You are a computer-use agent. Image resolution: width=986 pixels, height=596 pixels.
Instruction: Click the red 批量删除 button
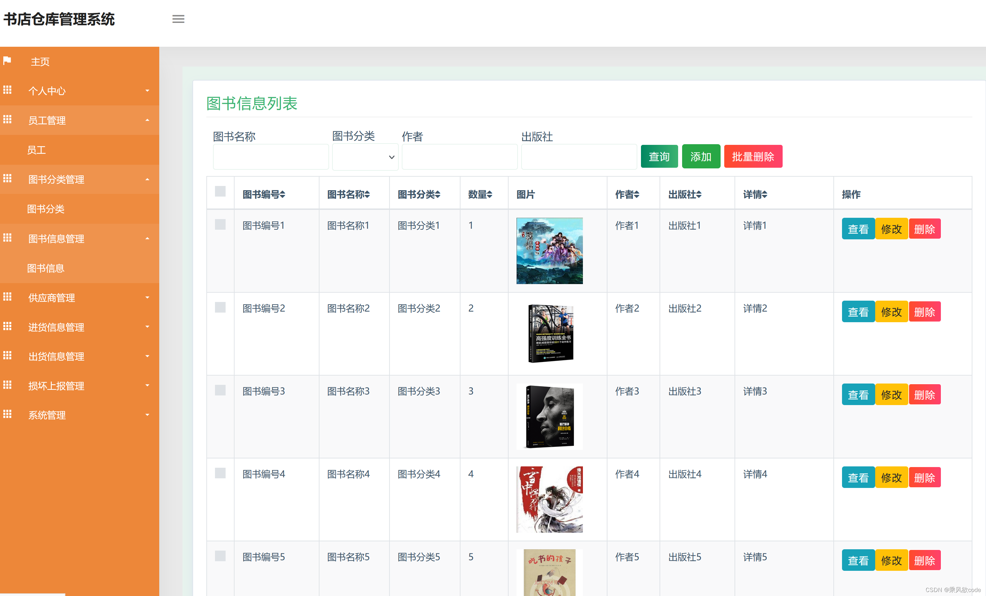[753, 156]
